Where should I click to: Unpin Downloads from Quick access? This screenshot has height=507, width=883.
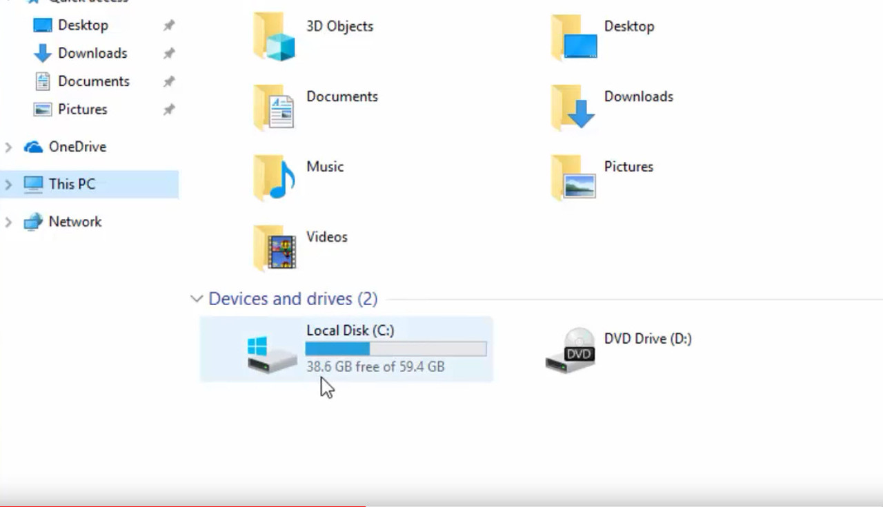point(168,53)
